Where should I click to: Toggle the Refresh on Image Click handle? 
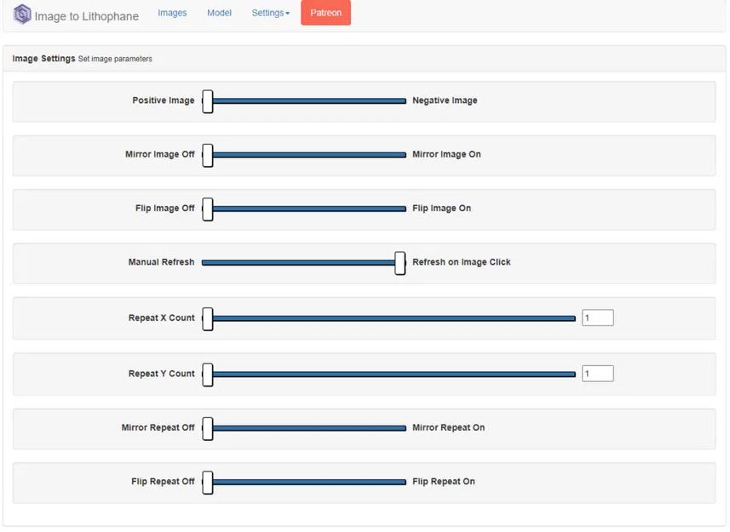(x=400, y=262)
